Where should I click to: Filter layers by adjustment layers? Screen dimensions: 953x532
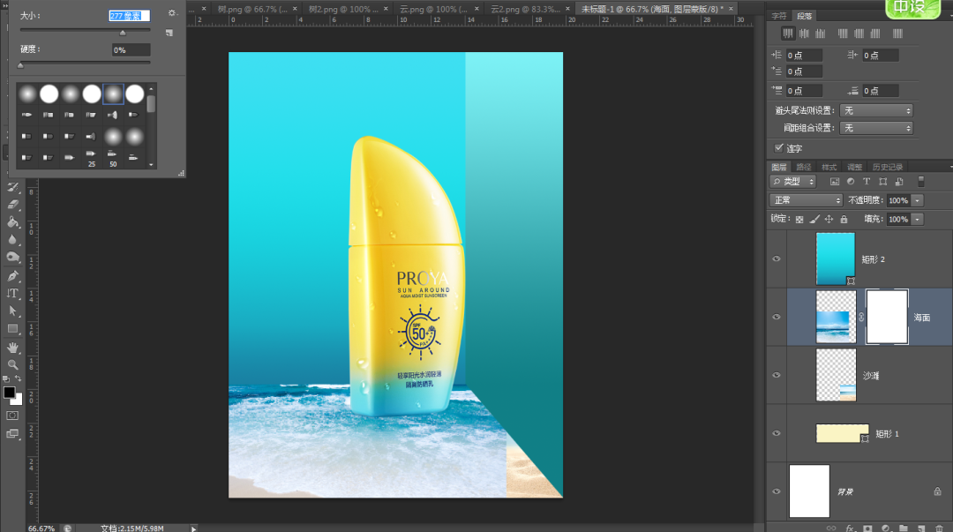[x=851, y=182]
